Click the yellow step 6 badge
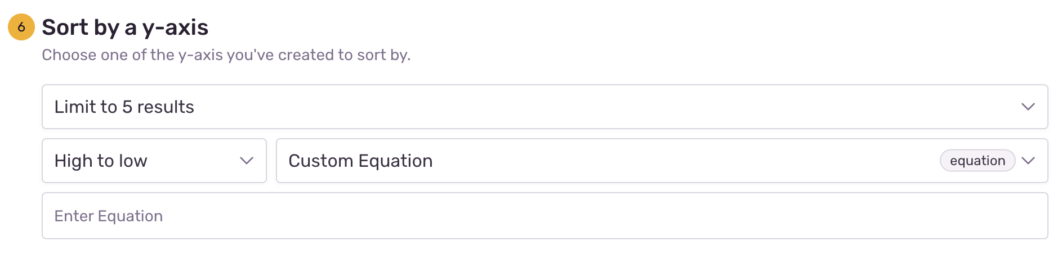The width and height of the screenshot is (1062, 255). 21,27
